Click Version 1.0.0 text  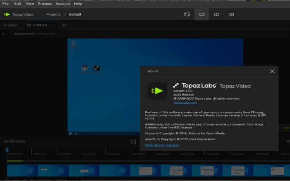tap(183, 91)
